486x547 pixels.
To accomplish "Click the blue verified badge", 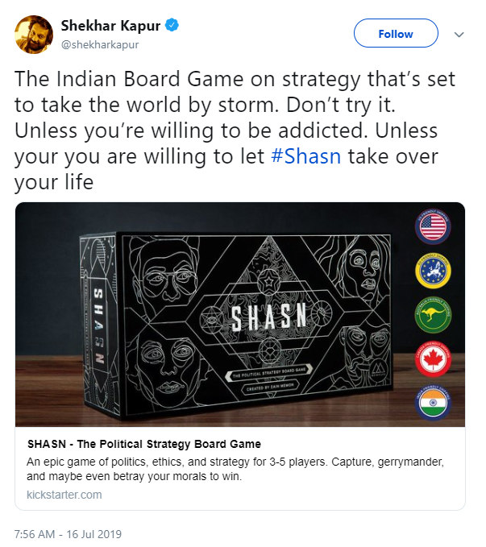I will pyautogui.click(x=172, y=25).
